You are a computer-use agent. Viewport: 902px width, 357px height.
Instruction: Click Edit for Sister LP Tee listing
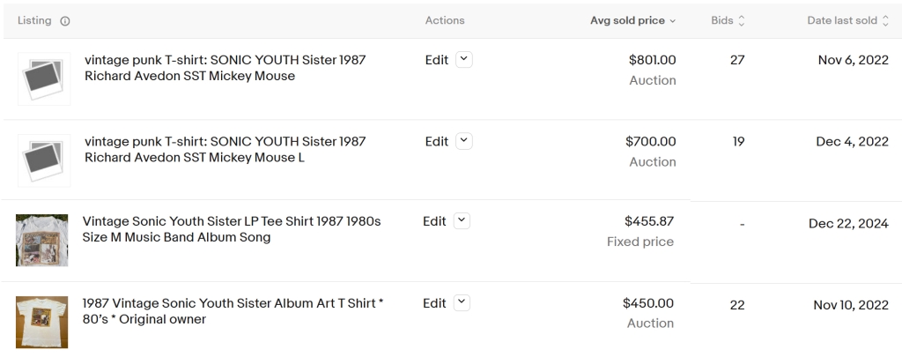[434, 221]
